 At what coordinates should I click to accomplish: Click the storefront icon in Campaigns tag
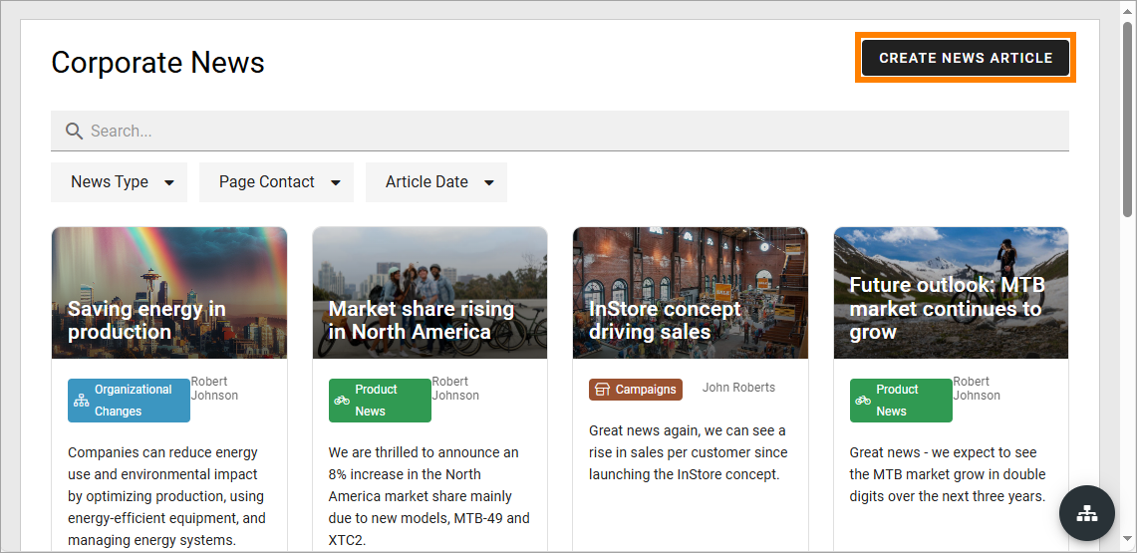tap(602, 390)
